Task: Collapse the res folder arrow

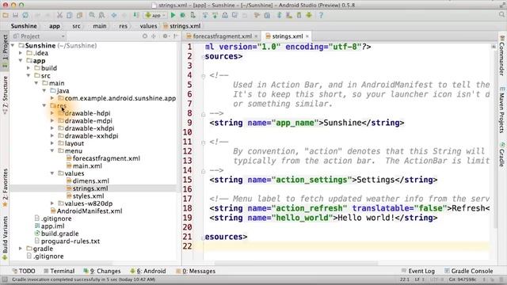Action: coord(44,105)
